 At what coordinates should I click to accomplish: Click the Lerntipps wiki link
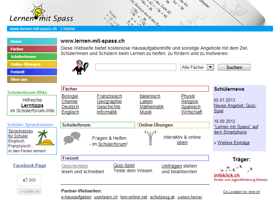(32, 105)
